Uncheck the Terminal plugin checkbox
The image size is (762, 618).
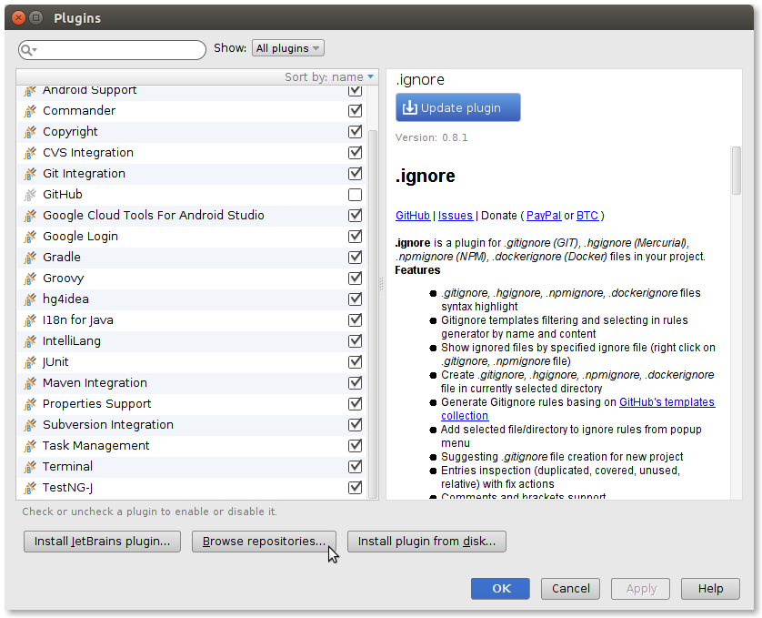[356, 467]
